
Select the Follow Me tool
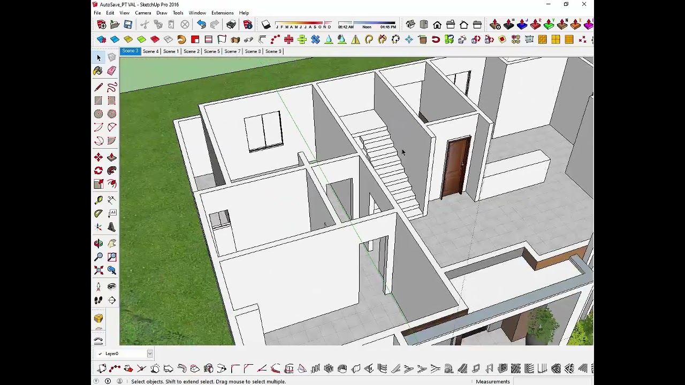coord(112,171)
